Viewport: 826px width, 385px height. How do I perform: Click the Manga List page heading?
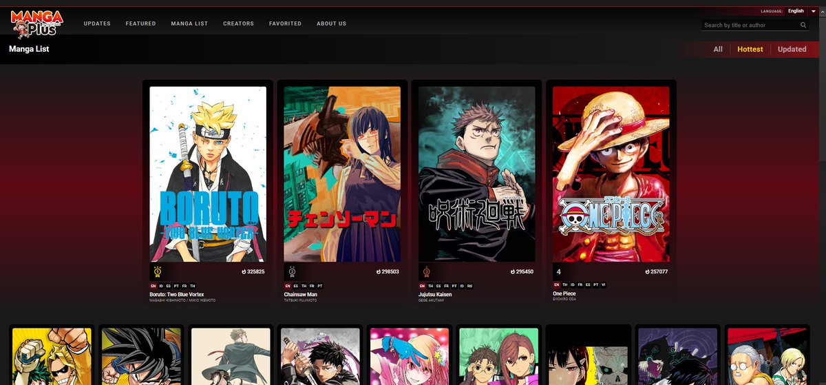pyautogui.click(x=29, y=49)
